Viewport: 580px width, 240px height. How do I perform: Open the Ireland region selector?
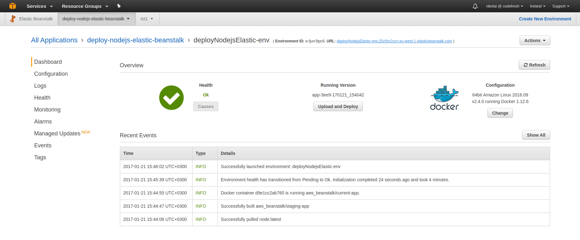[x=537, y=6]
